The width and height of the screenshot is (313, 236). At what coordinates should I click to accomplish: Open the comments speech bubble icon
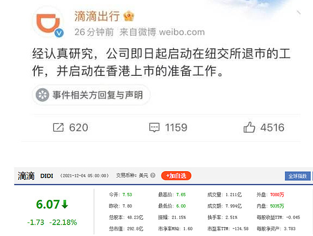click(x=154, y=128)
